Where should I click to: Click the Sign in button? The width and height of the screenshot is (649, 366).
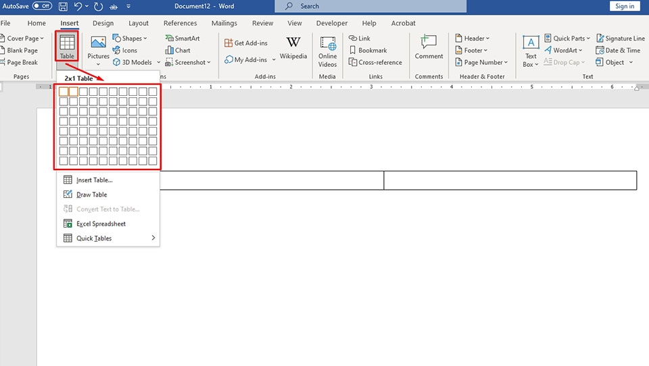[x=625, y=6]
